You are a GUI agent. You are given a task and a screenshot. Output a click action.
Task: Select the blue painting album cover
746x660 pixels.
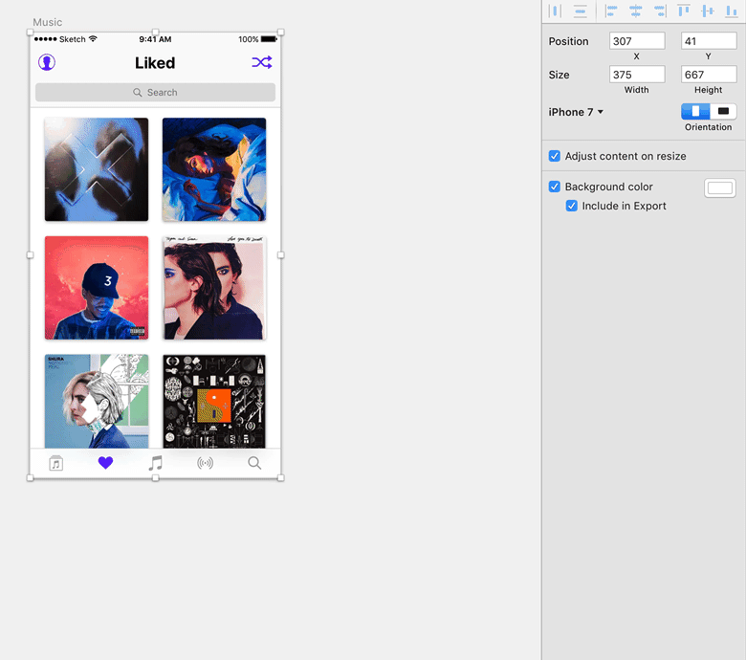tap(214, 169)
